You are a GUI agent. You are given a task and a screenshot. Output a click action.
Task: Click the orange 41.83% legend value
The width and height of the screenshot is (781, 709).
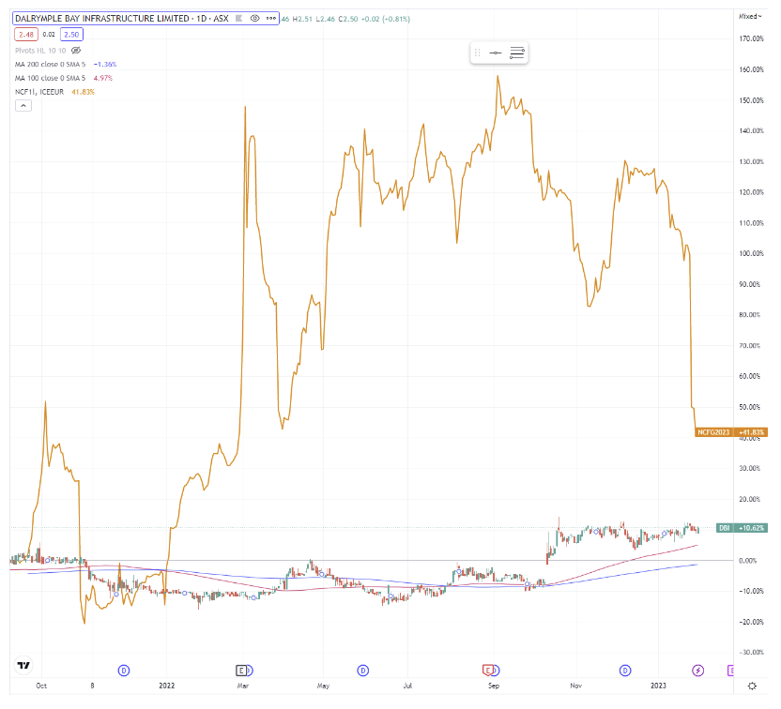point(84,92)
